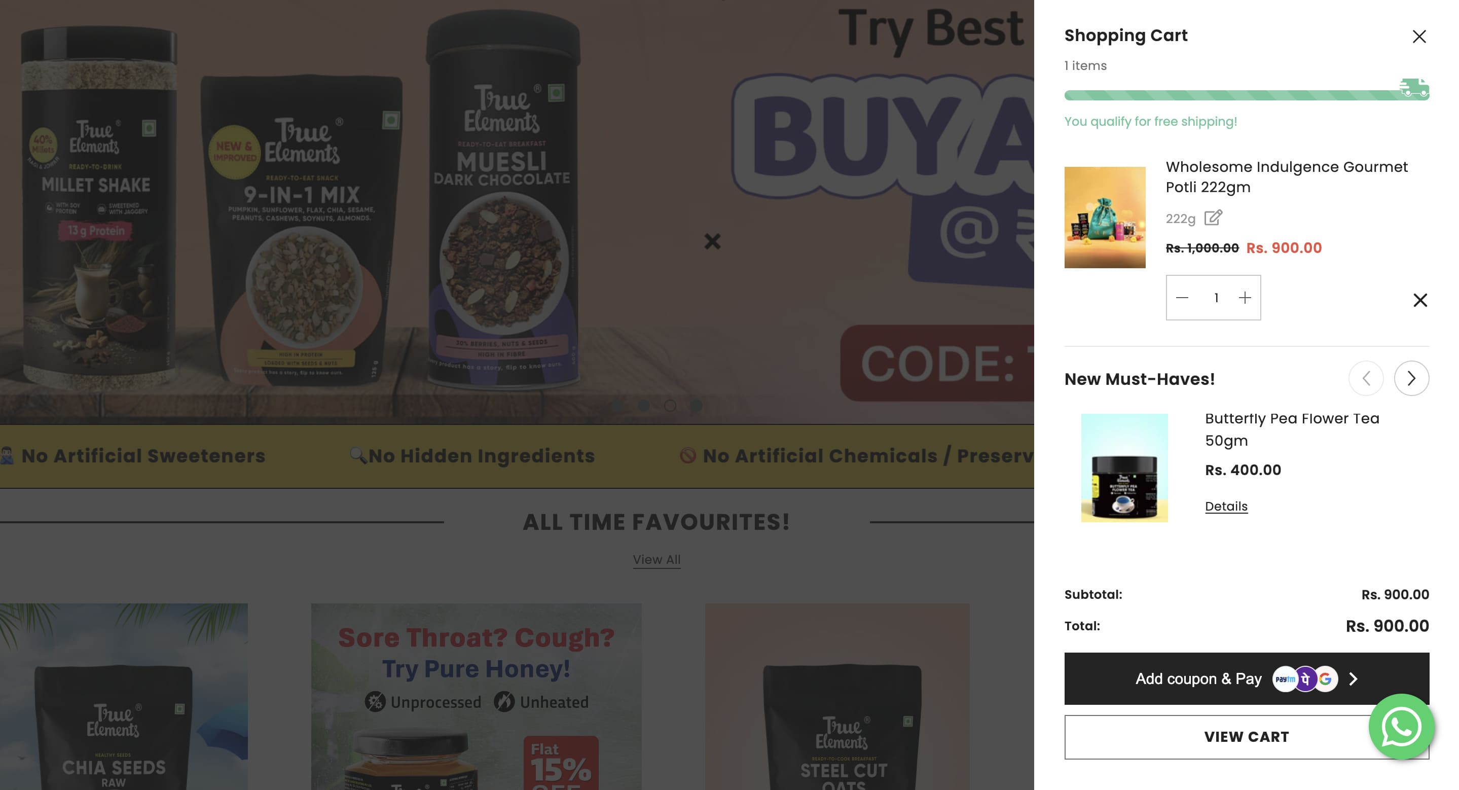Show next New Must-Haves item
The height and width of the screenshot is (790, 1459).
1411,378
